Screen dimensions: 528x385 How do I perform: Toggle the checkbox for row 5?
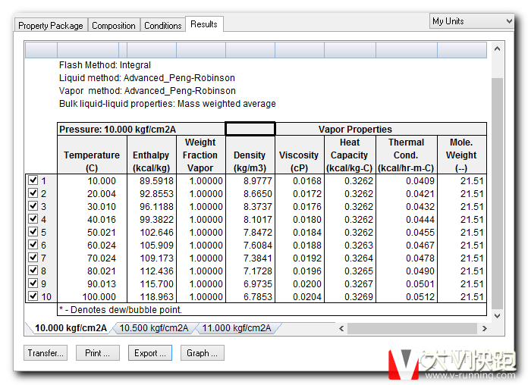(33, 232)
